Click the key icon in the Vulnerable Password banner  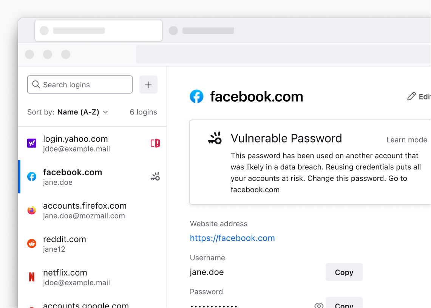[215, 138]
